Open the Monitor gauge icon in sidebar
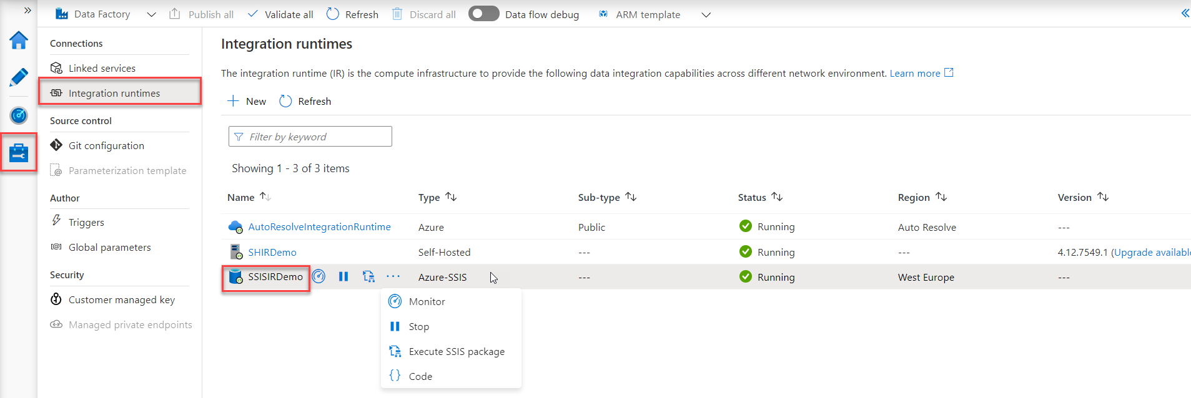 tap(19, 115)
